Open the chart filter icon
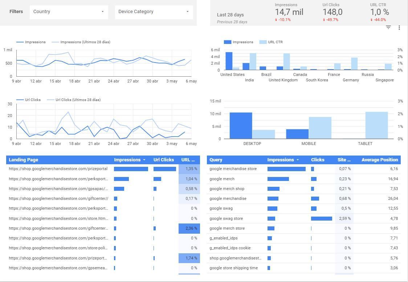 click(x=388, y=27)
